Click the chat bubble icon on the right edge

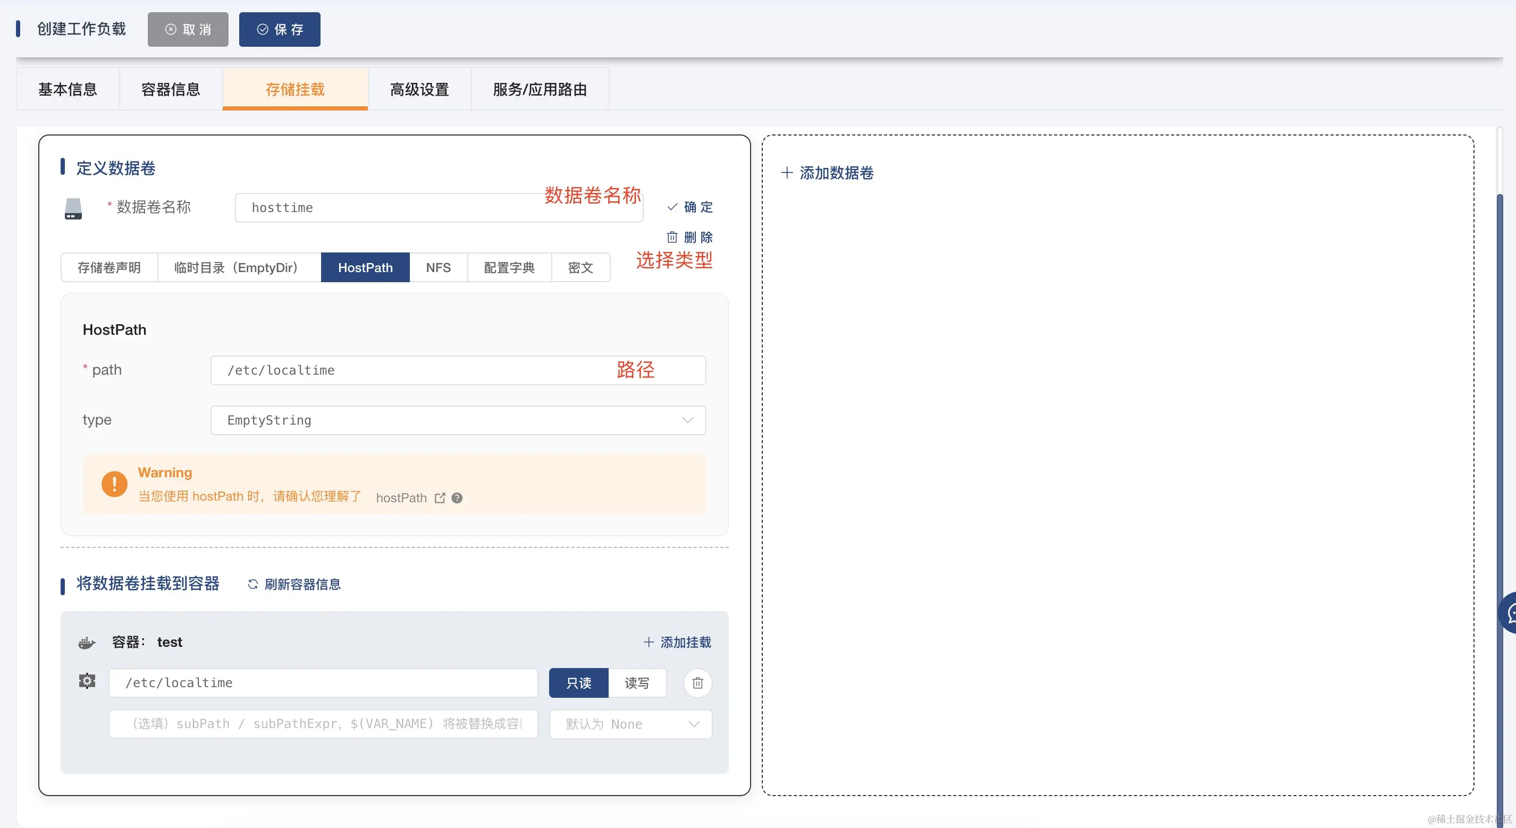tap(1511, 612)
